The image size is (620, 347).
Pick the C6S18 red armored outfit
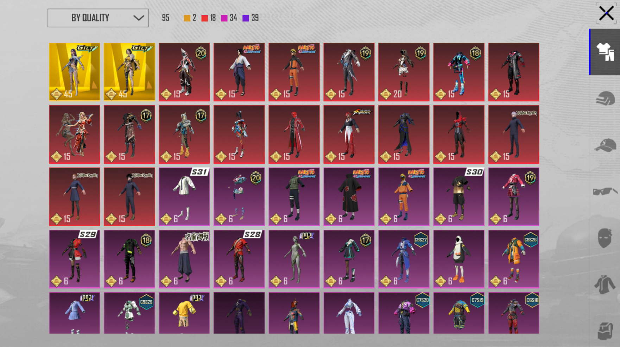click(x=514, y=313)
